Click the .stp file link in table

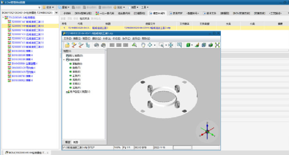click(x=147, y=28)
